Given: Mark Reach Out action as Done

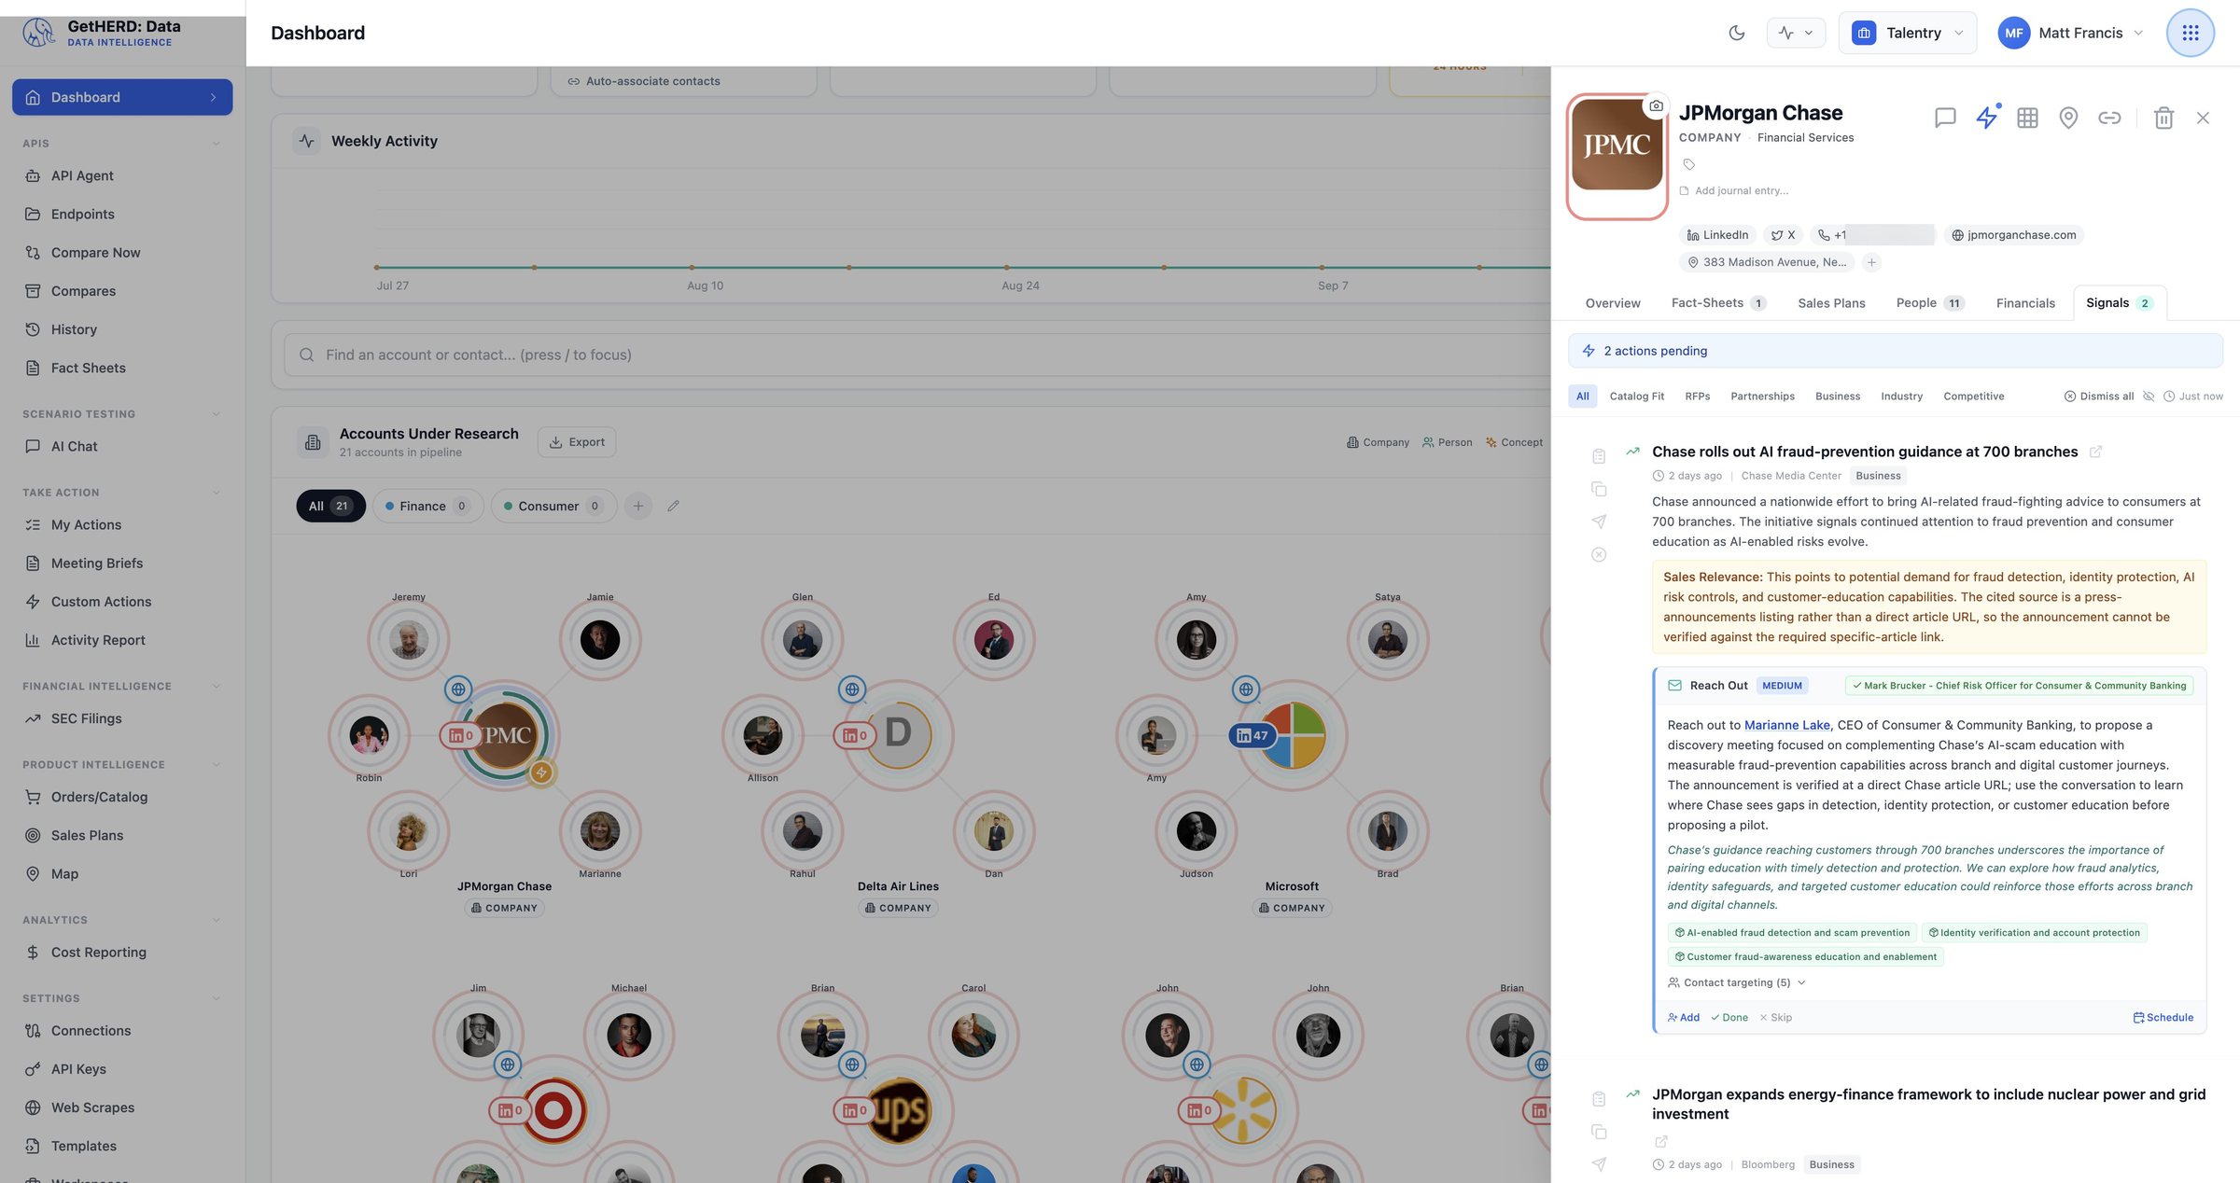Looking at the screenshot, I should pyautogui.click(x=1729, y=1018).
